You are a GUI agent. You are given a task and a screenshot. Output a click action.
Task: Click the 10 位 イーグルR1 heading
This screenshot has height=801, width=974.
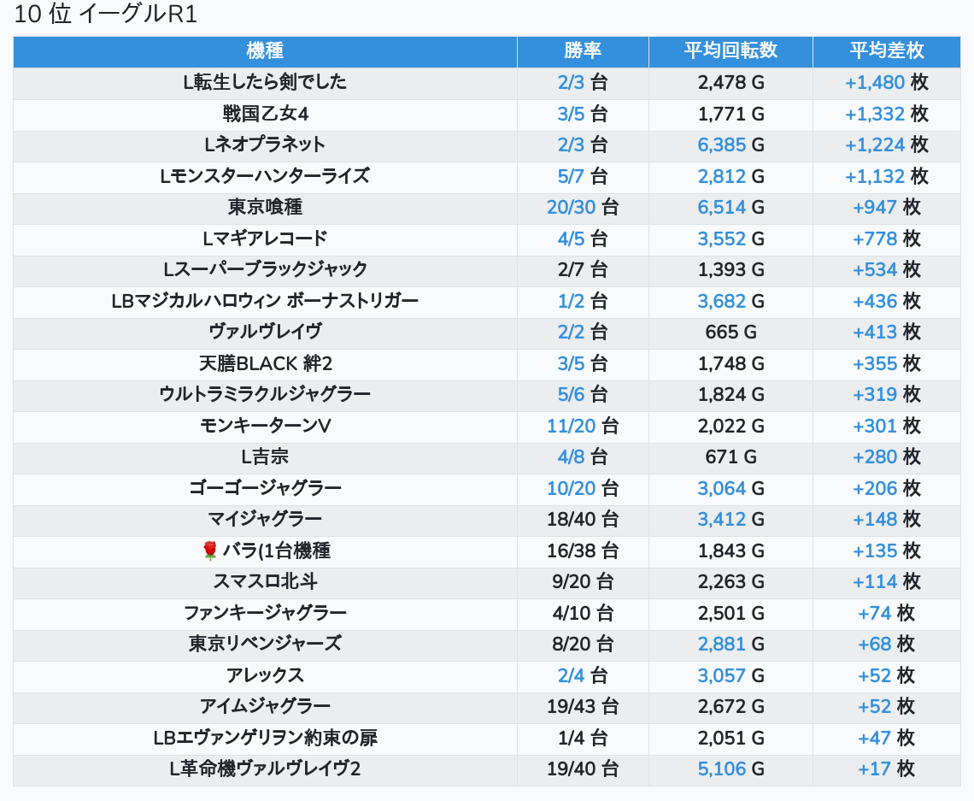click(106, 15)
